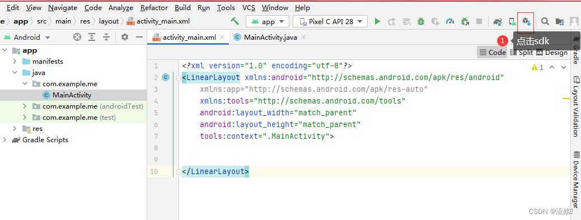Open the Project Structure folder icon

(x=560, y=21)
